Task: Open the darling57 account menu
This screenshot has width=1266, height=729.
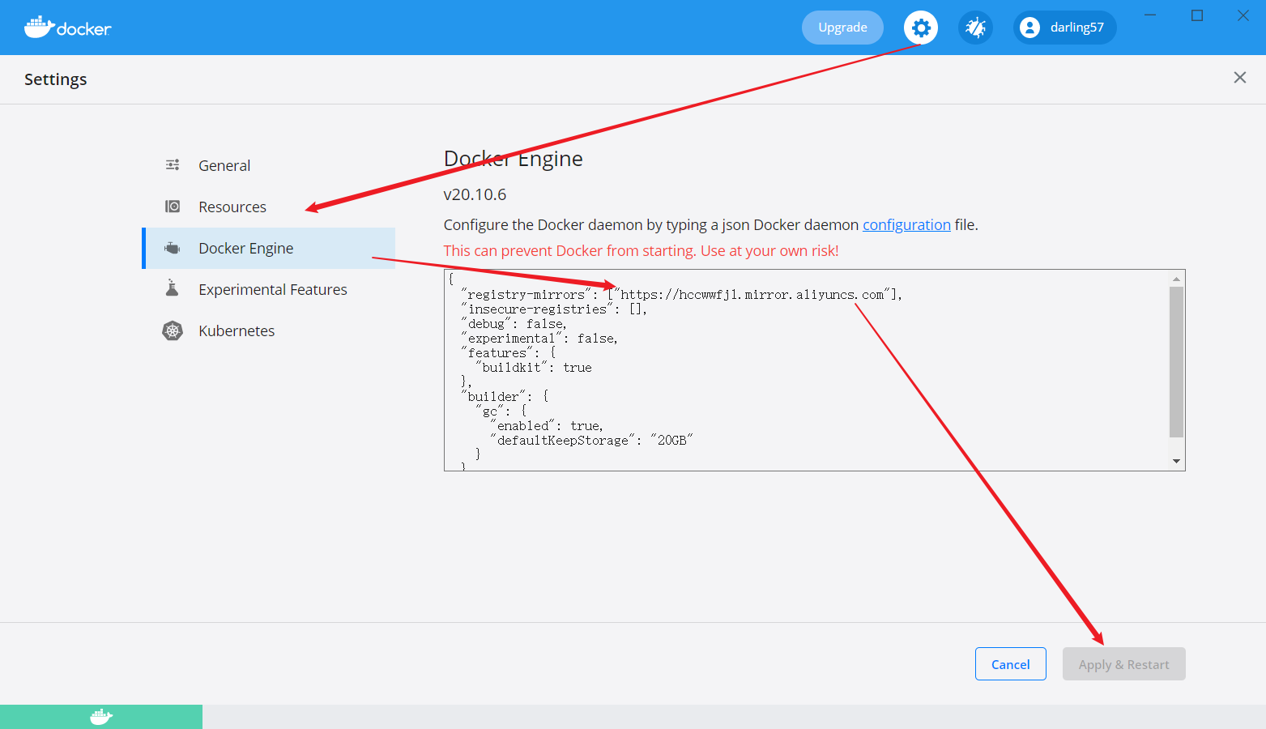Action: tap(1064, 28)
